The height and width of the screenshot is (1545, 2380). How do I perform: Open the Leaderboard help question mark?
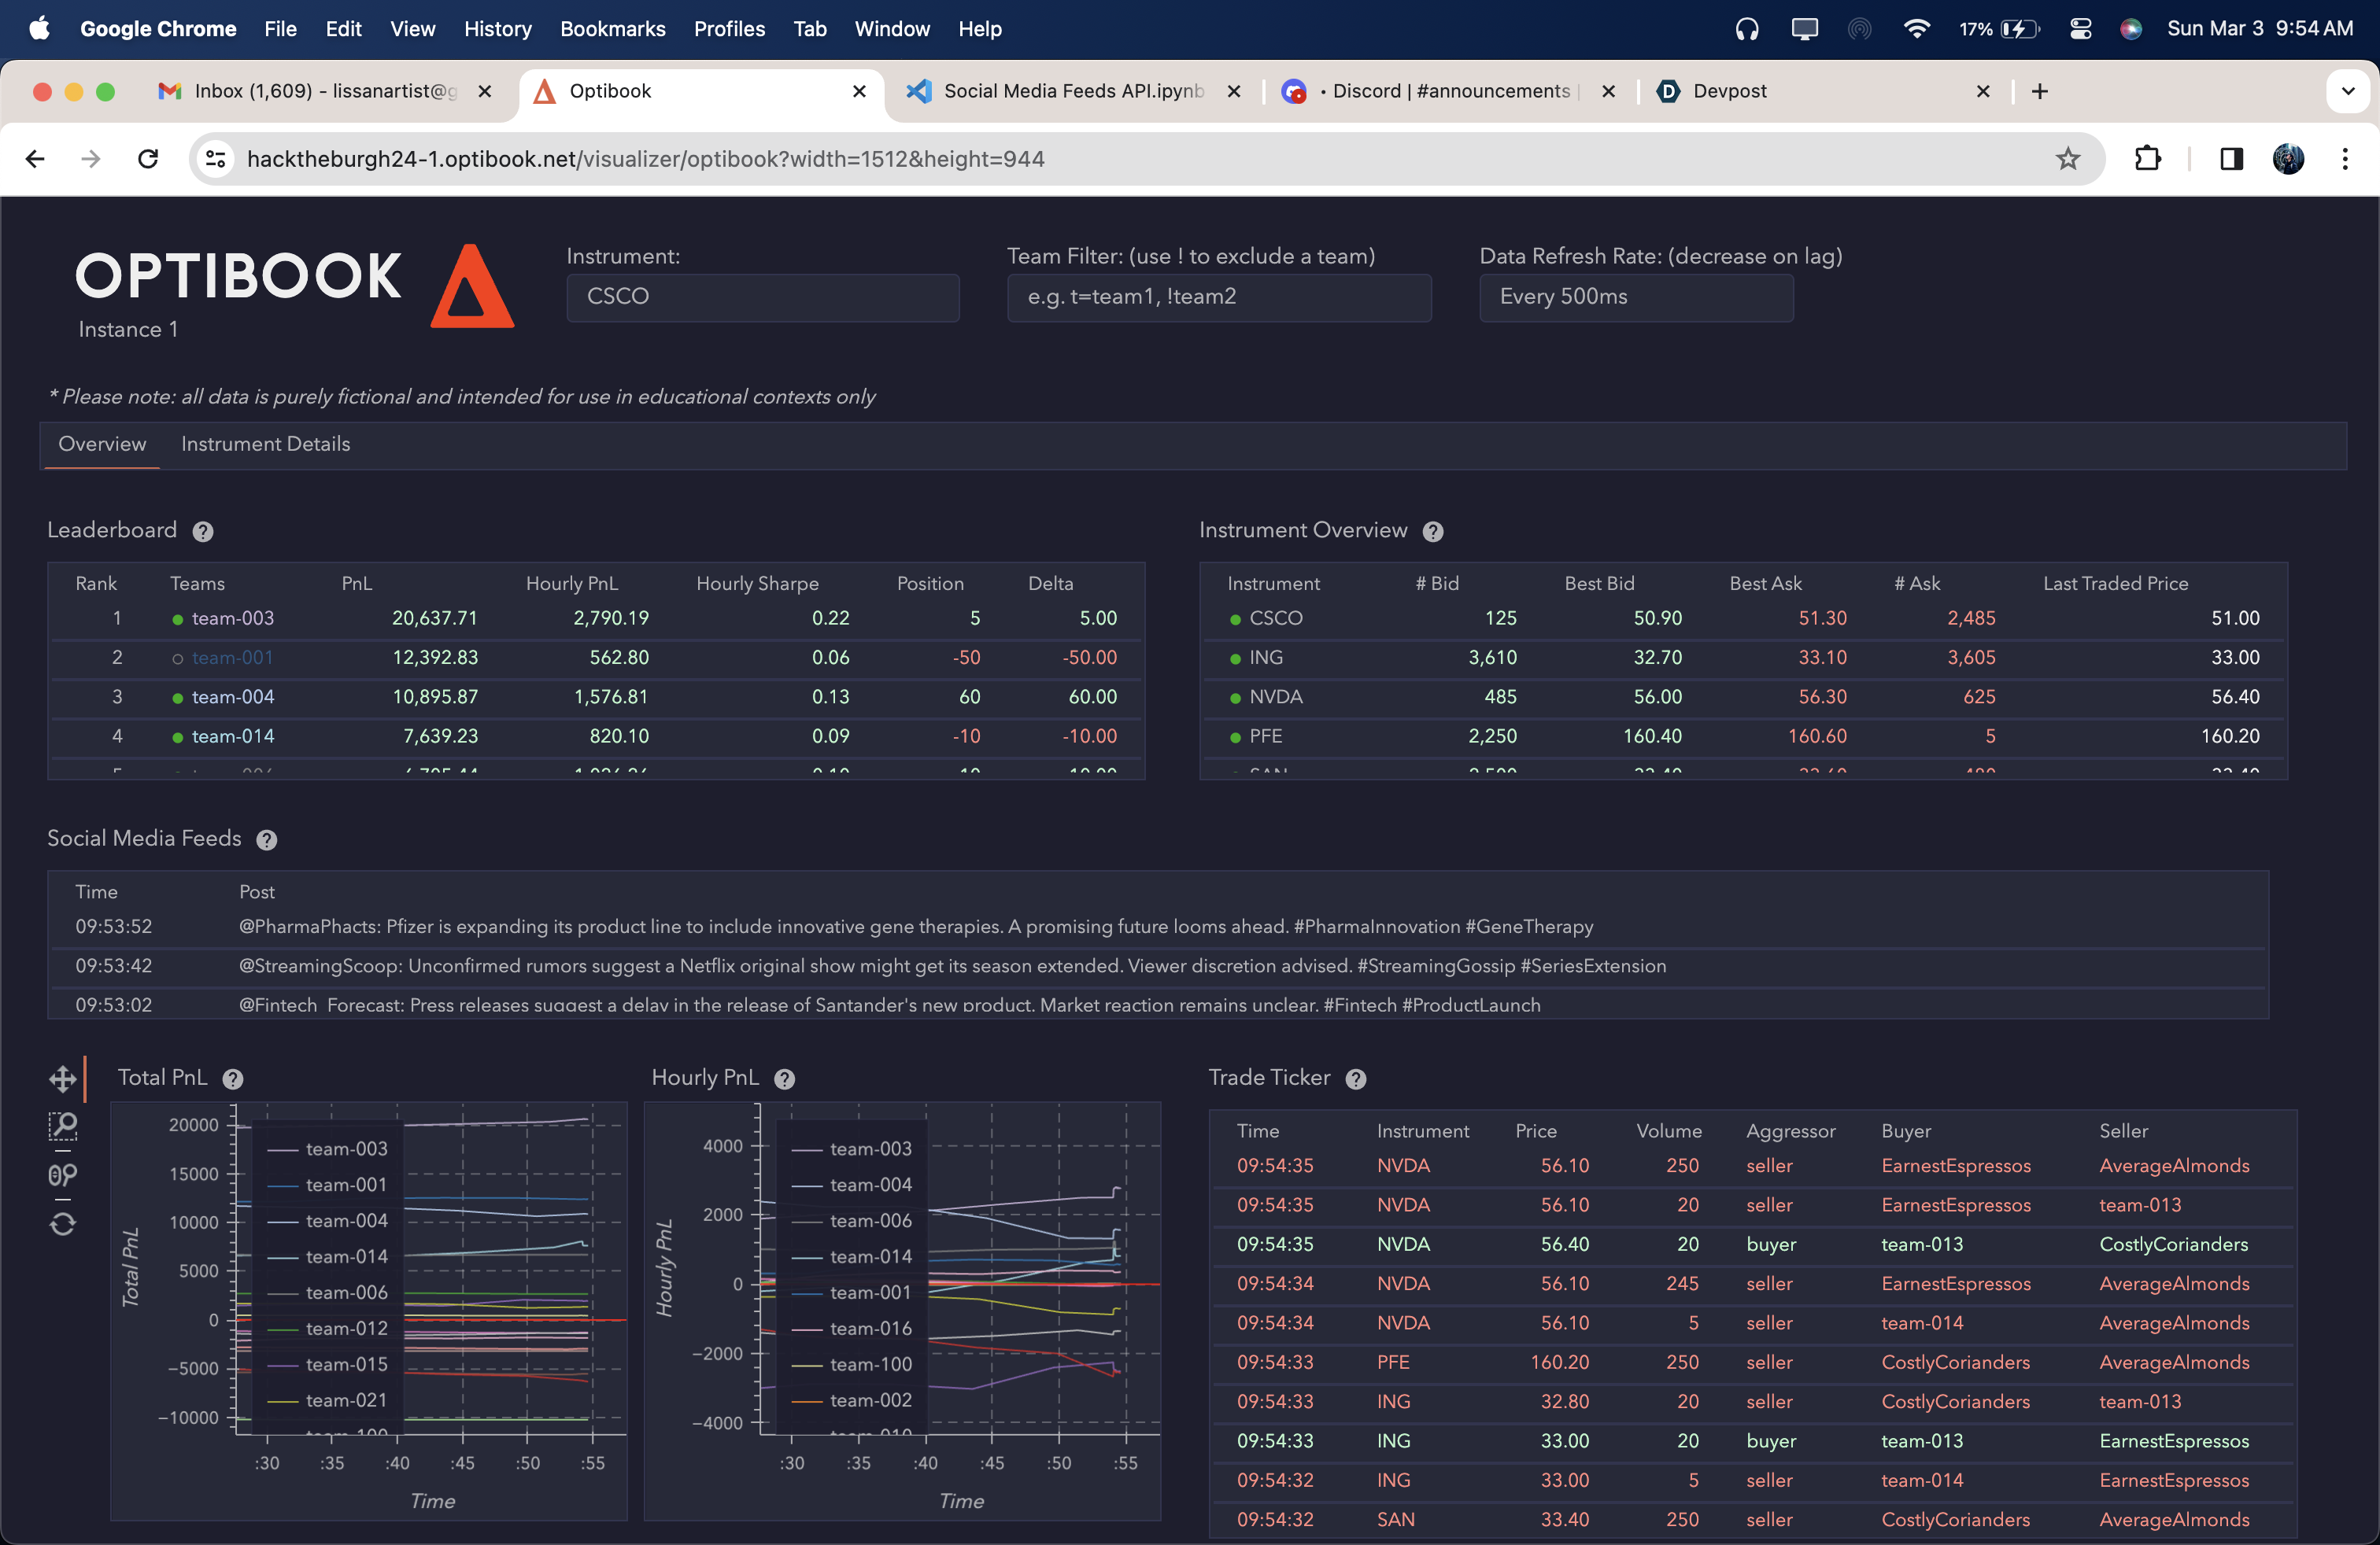(203, 532)
